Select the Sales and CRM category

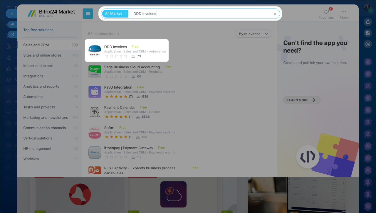point(36,45)
